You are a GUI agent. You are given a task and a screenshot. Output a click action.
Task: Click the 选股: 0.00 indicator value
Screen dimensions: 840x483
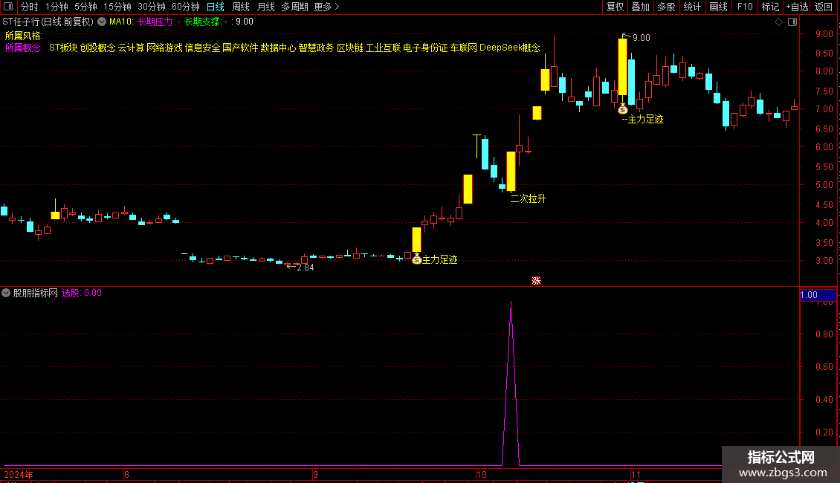tap(82, 293)
